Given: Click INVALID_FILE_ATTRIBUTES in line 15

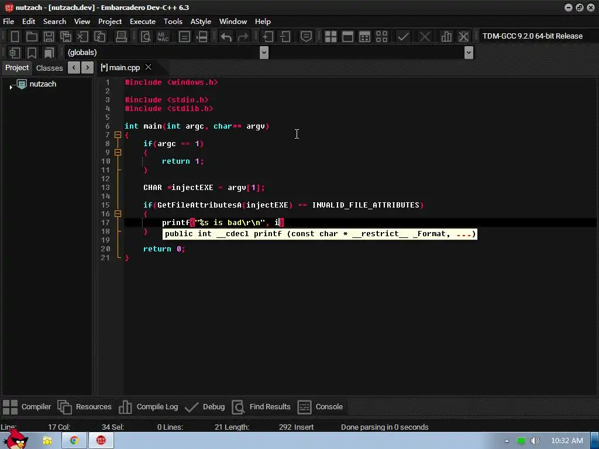Looking at the screenshot, I should (x=366, y=205).
